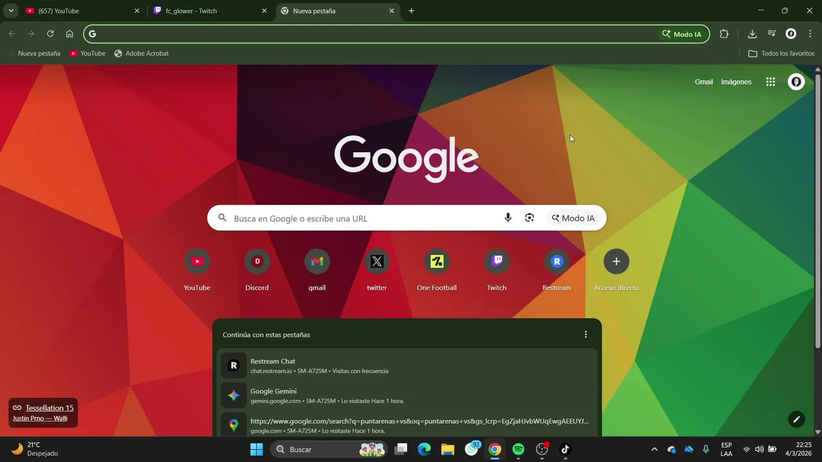Open Microsoft Edge from taskbar
The width and height of the screenshot is (822, 462).
[x=424, y=449]
